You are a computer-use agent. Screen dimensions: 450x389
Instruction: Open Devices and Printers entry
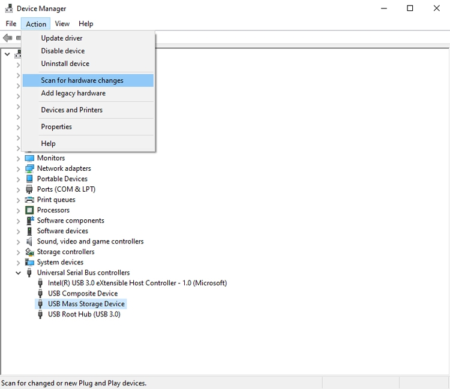coord(88,110)
